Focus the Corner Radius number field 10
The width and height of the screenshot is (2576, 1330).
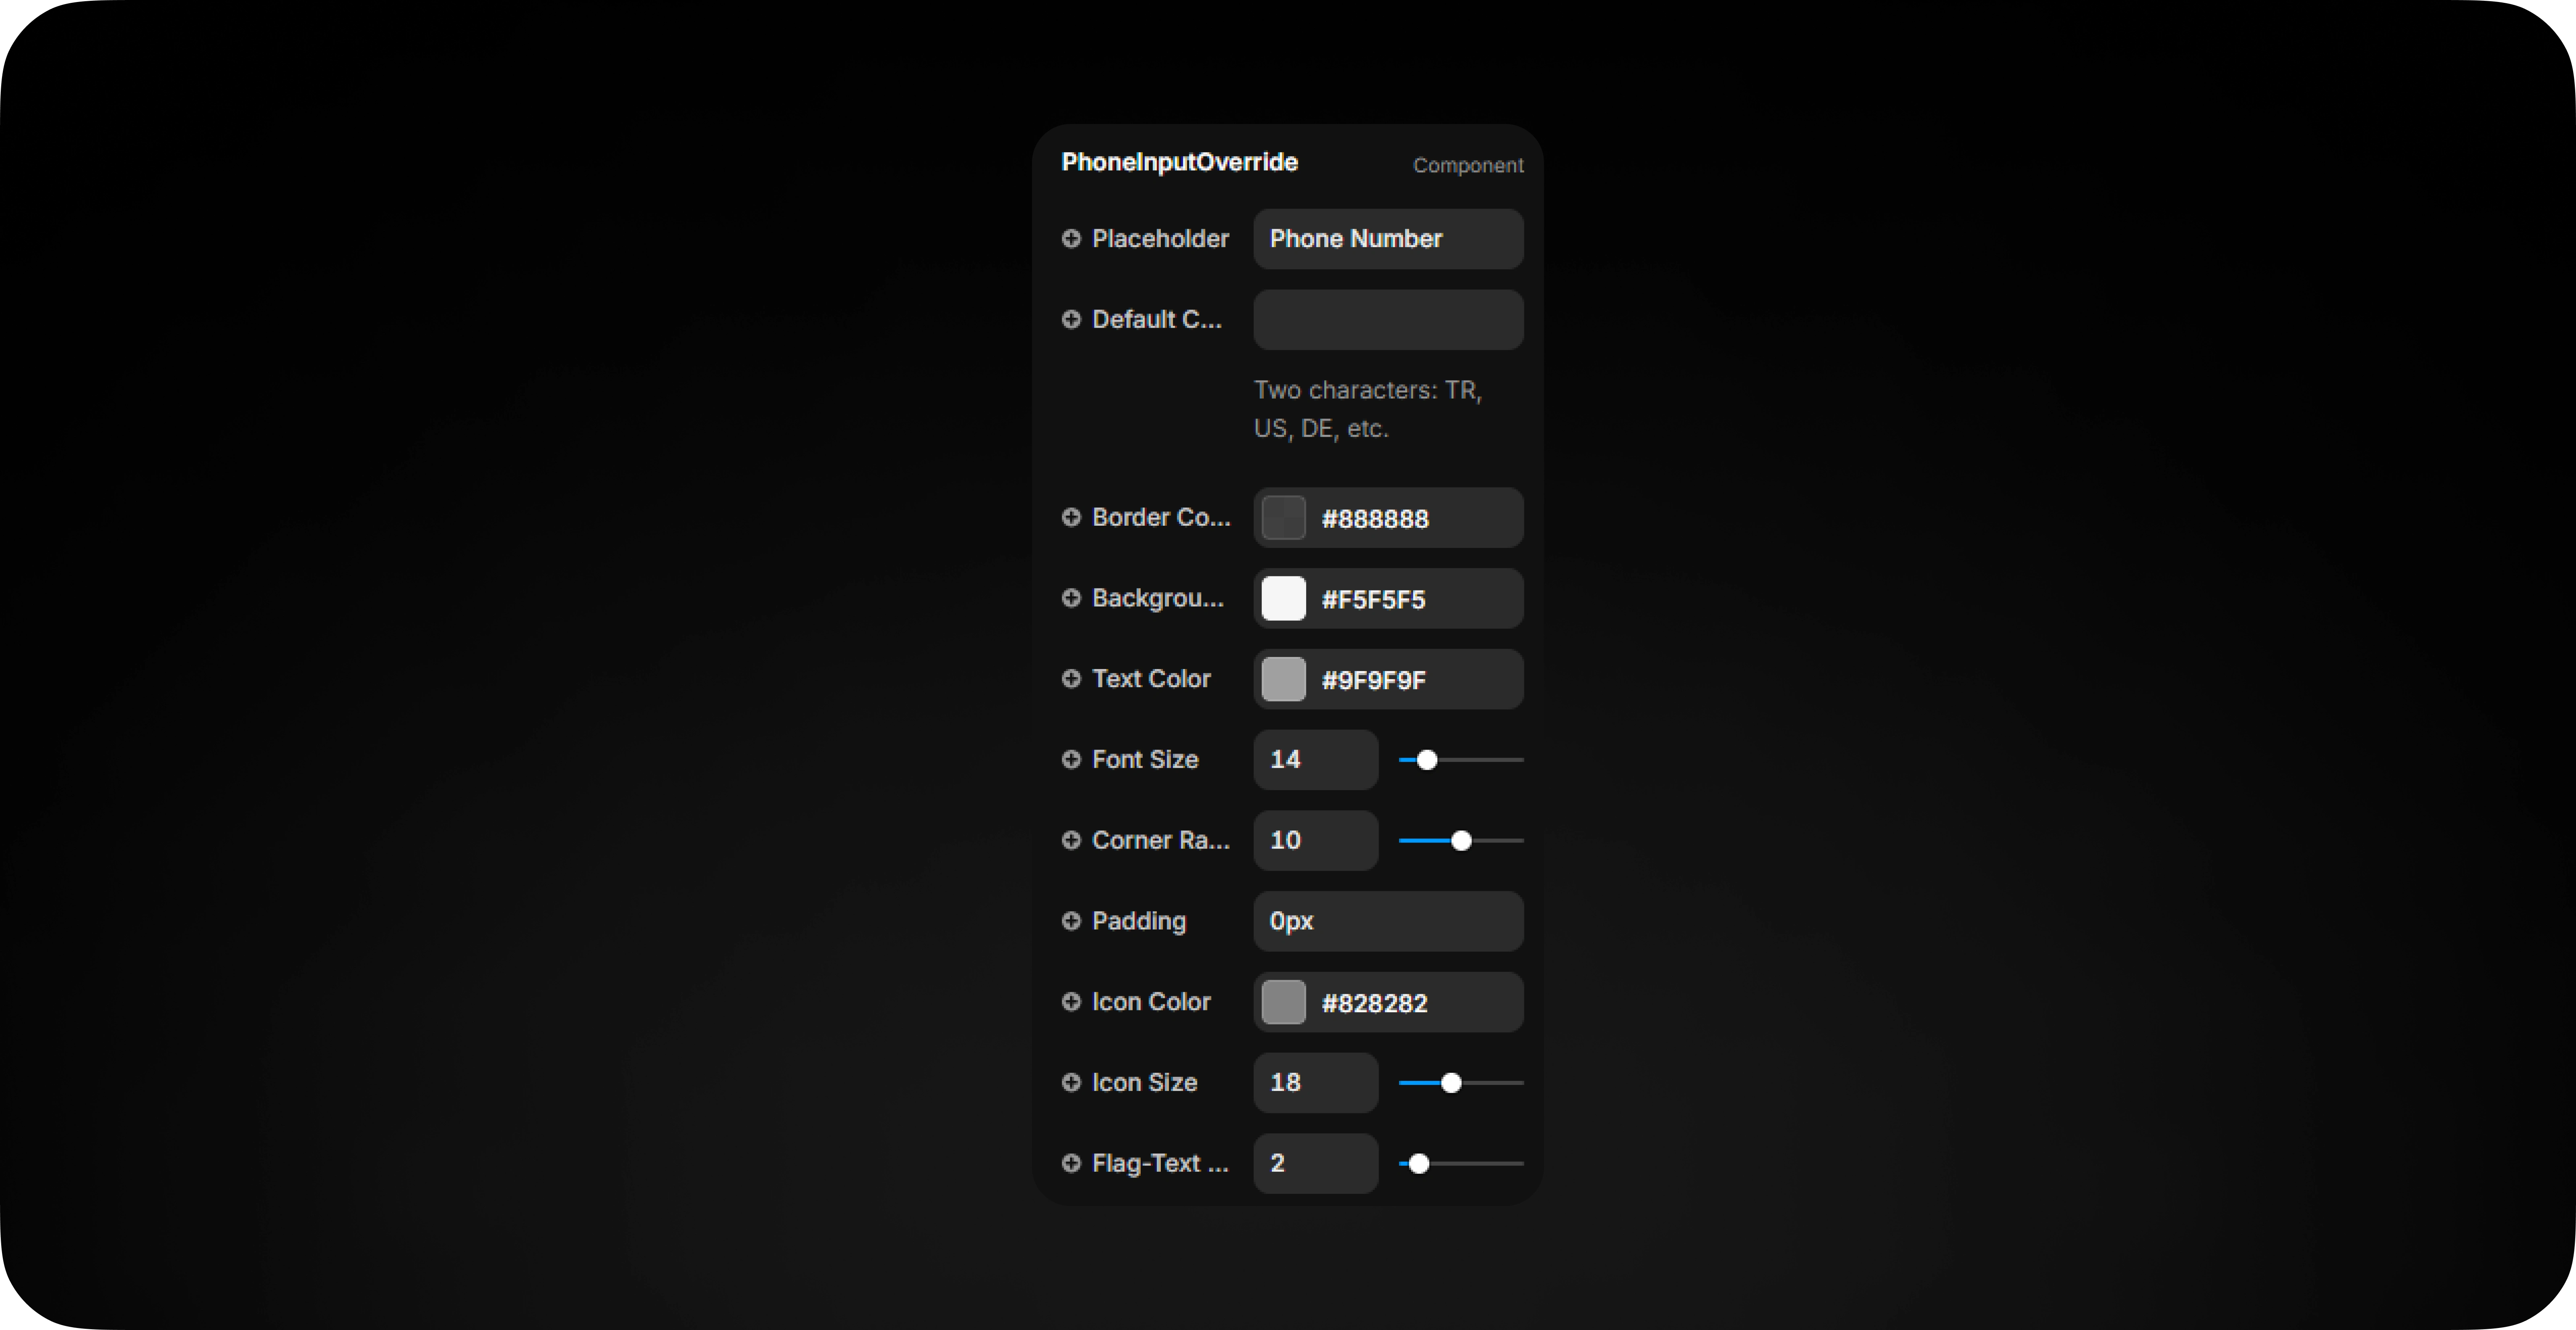(x=1316, y=841)
